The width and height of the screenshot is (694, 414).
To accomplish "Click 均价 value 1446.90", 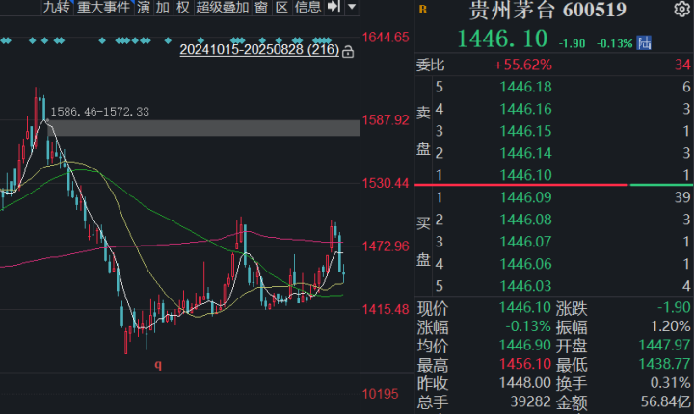I will pyautogui.click(x=525, y=345).
